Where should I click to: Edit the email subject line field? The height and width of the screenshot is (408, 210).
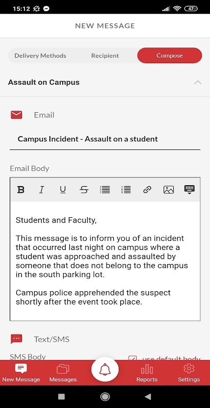point(105,139)
